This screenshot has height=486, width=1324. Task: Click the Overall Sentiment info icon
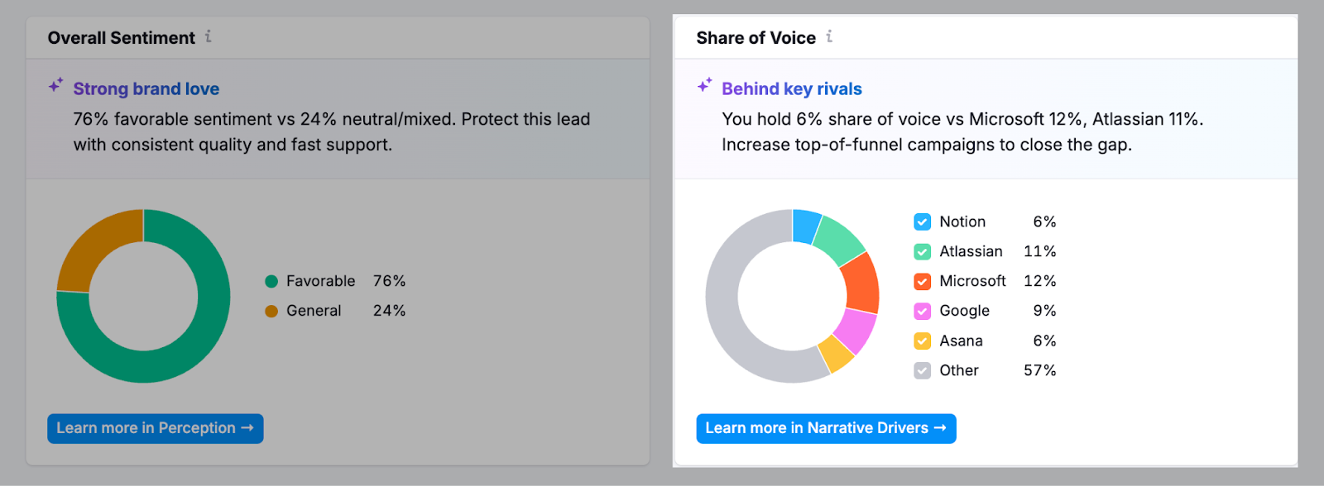point(209,36)
